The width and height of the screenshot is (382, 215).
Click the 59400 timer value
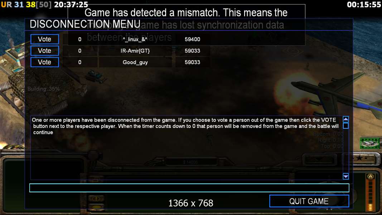pyautogui.click(x=192, y=39)
